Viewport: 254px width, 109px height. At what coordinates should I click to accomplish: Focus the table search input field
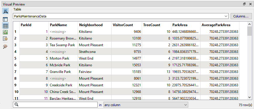55,105
